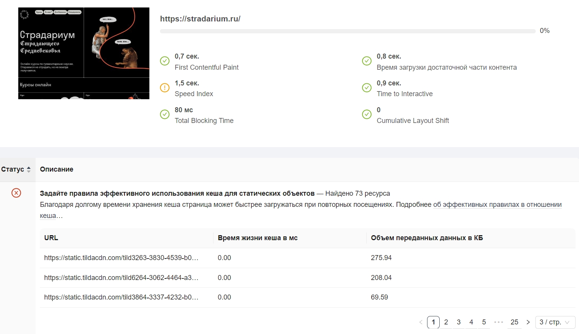Click the previous page arrow in pagination

[421, 322]
